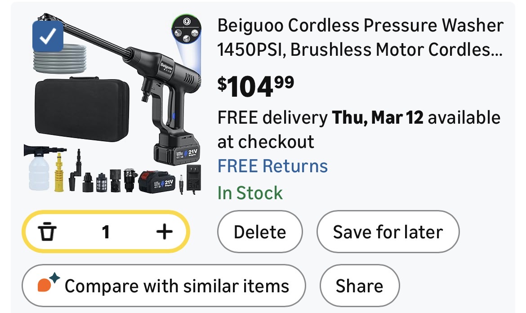Select the quantity number 1

(x=106, y=232)
